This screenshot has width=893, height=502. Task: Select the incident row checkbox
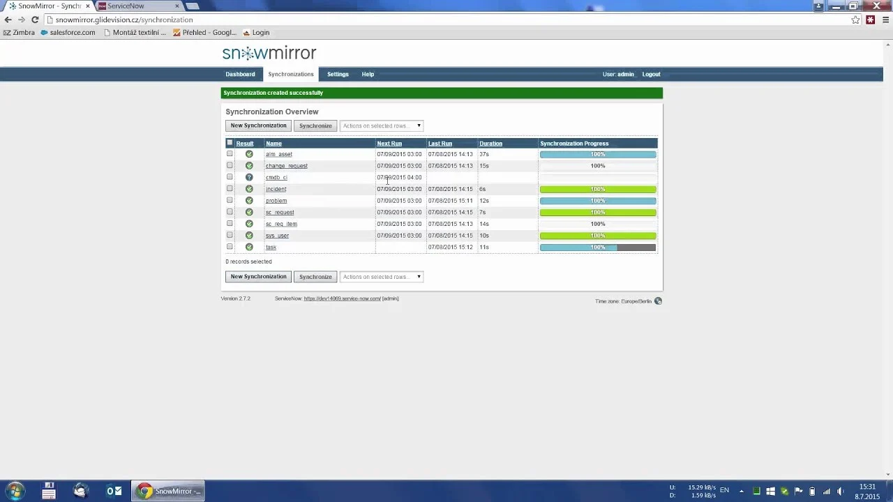[x=230, y=189]
